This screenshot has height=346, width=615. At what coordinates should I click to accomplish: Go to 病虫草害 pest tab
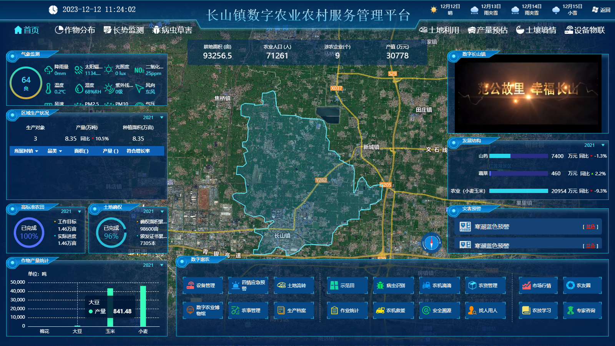(x=172, y=30)
